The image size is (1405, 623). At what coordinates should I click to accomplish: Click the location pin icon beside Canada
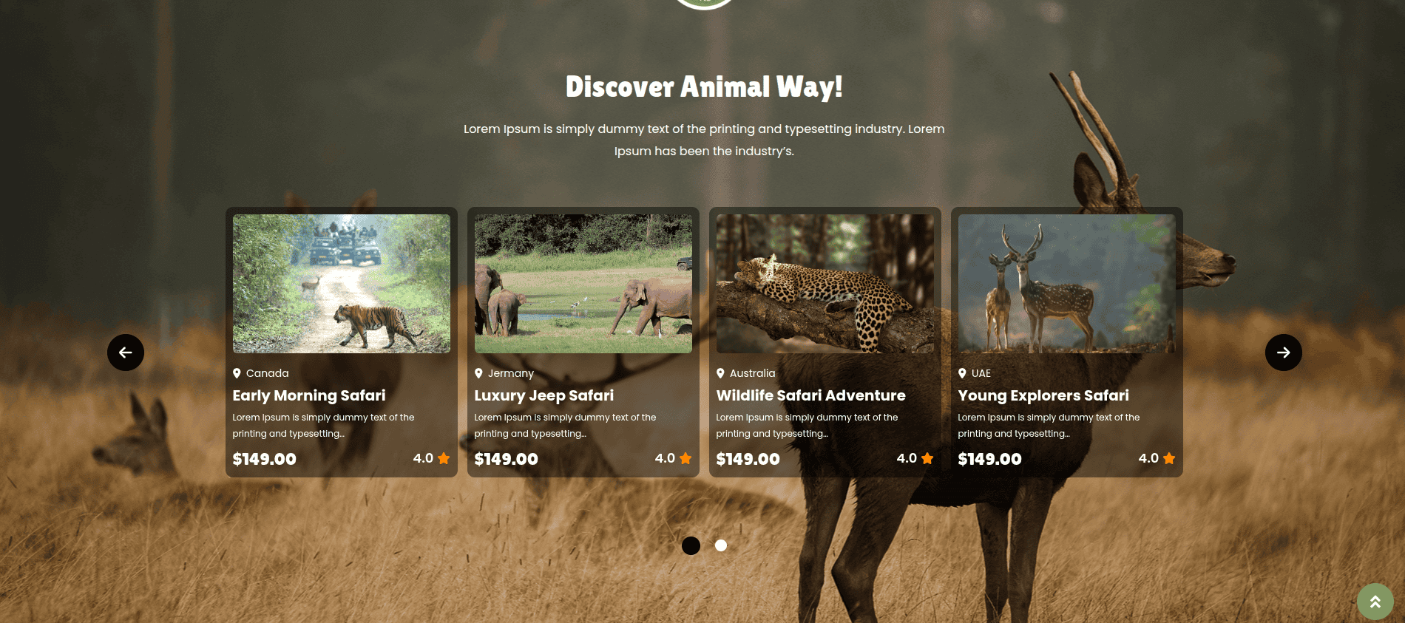tap(237, 373)
